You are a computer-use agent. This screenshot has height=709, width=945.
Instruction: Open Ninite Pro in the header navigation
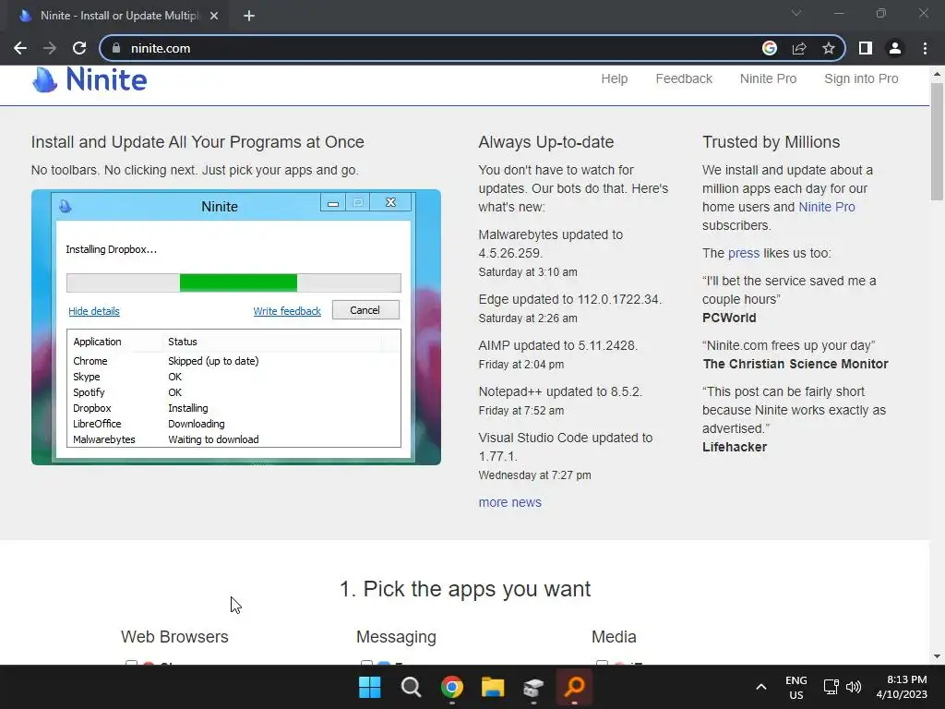tap(768, 78)
